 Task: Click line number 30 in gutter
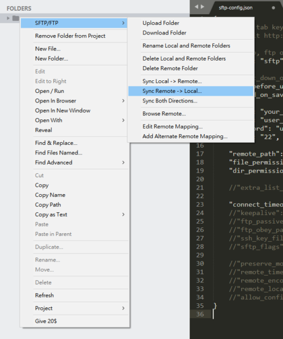pyautogui.click(x=200, y=264)
